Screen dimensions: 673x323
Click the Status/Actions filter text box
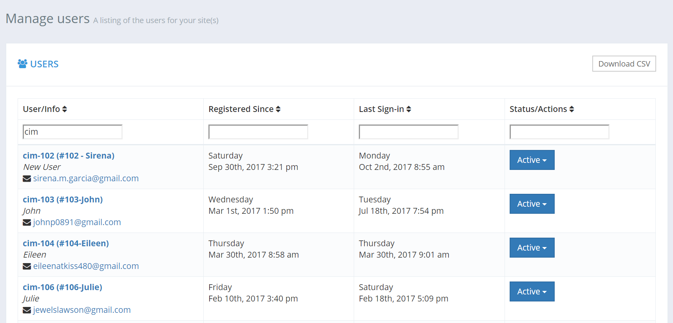pos(559,132)
